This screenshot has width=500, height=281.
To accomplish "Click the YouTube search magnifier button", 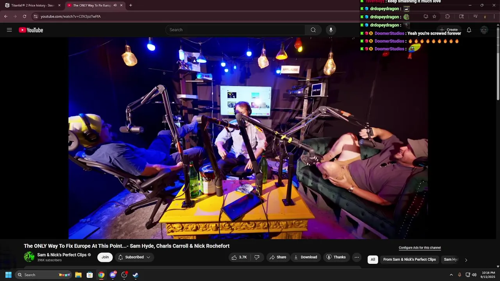I will click(313, 30).
